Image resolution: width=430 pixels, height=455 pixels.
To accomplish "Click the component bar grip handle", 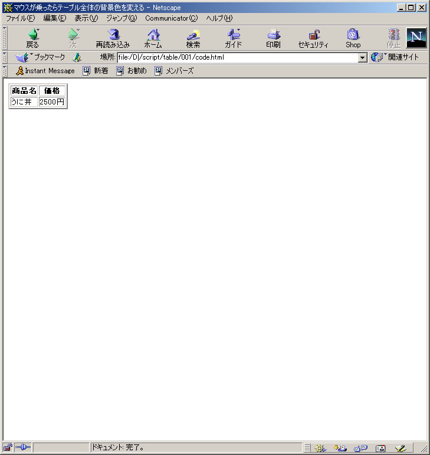I will pyautogui.click(x=307, y=448).
